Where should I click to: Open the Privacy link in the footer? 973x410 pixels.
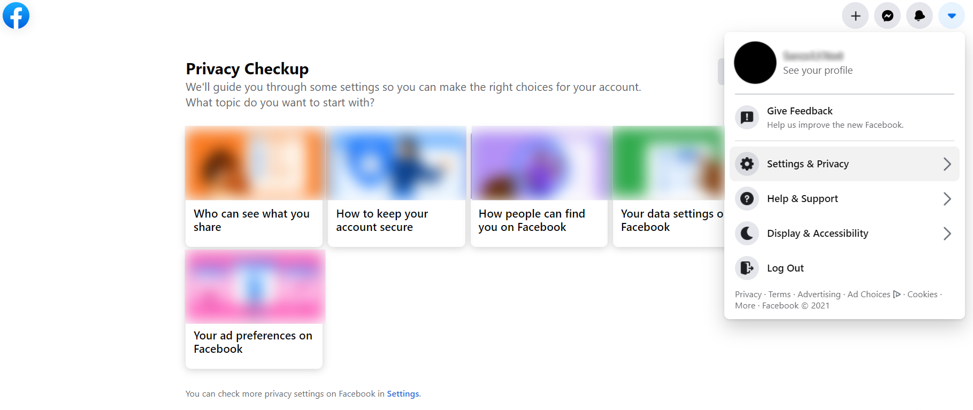pos(748,294)
